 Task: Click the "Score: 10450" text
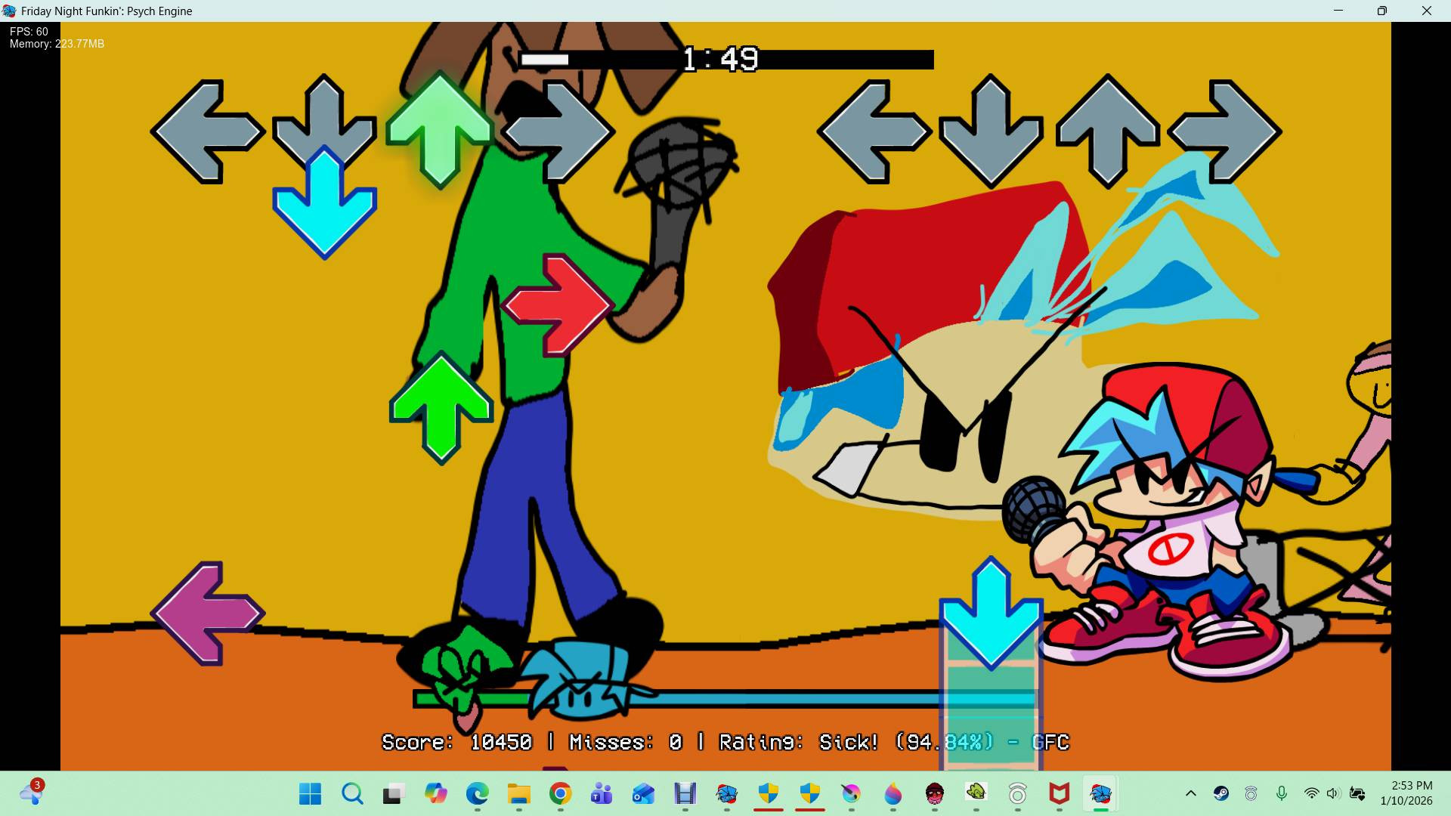456,743
